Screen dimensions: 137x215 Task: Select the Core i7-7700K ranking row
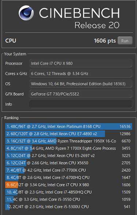coord(69,170)
